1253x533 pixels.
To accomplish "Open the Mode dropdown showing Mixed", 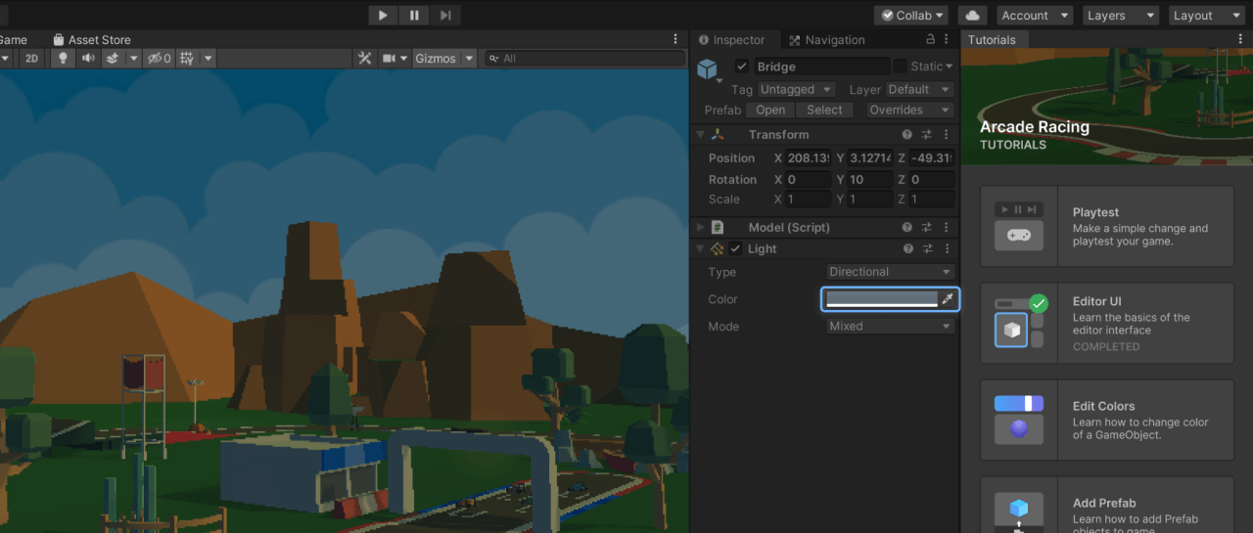I will (x=890, y=327).
